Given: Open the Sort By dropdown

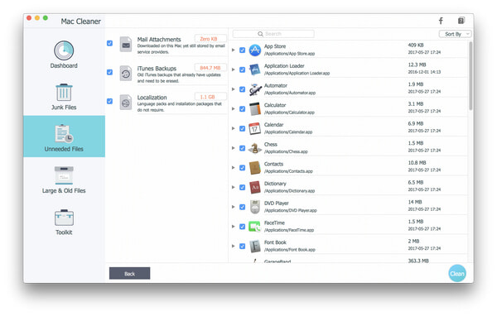Looking at the screenshot, I should pyautogui.click(x=455, y=34).
